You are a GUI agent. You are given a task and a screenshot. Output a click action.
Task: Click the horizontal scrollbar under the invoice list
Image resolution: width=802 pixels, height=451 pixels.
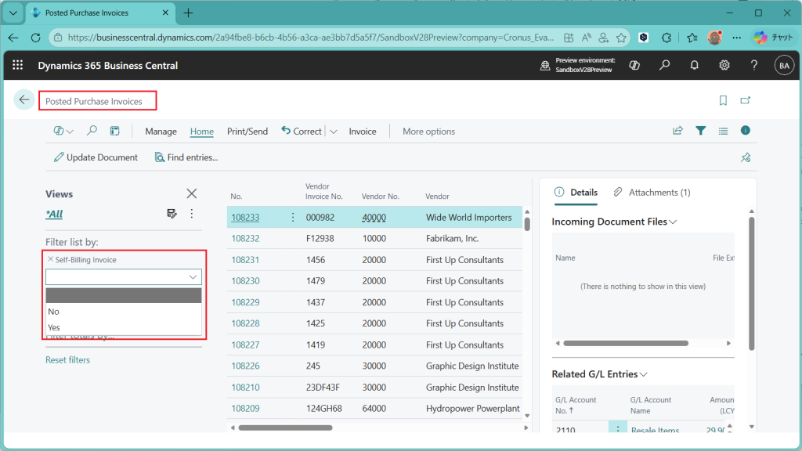click(285, 428)
